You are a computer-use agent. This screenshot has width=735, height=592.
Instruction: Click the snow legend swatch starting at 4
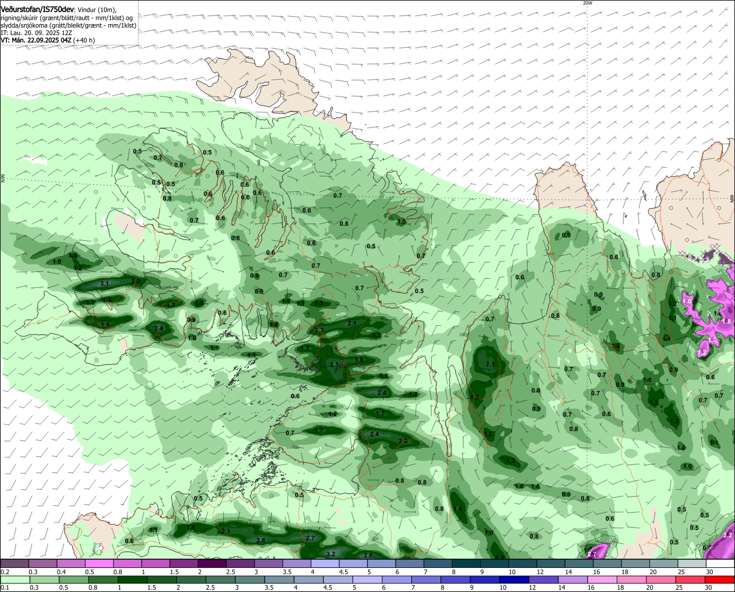325,564
